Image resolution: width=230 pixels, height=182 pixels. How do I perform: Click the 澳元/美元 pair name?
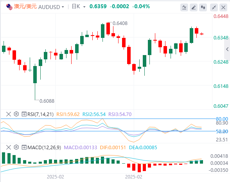[x=25, y=7]
